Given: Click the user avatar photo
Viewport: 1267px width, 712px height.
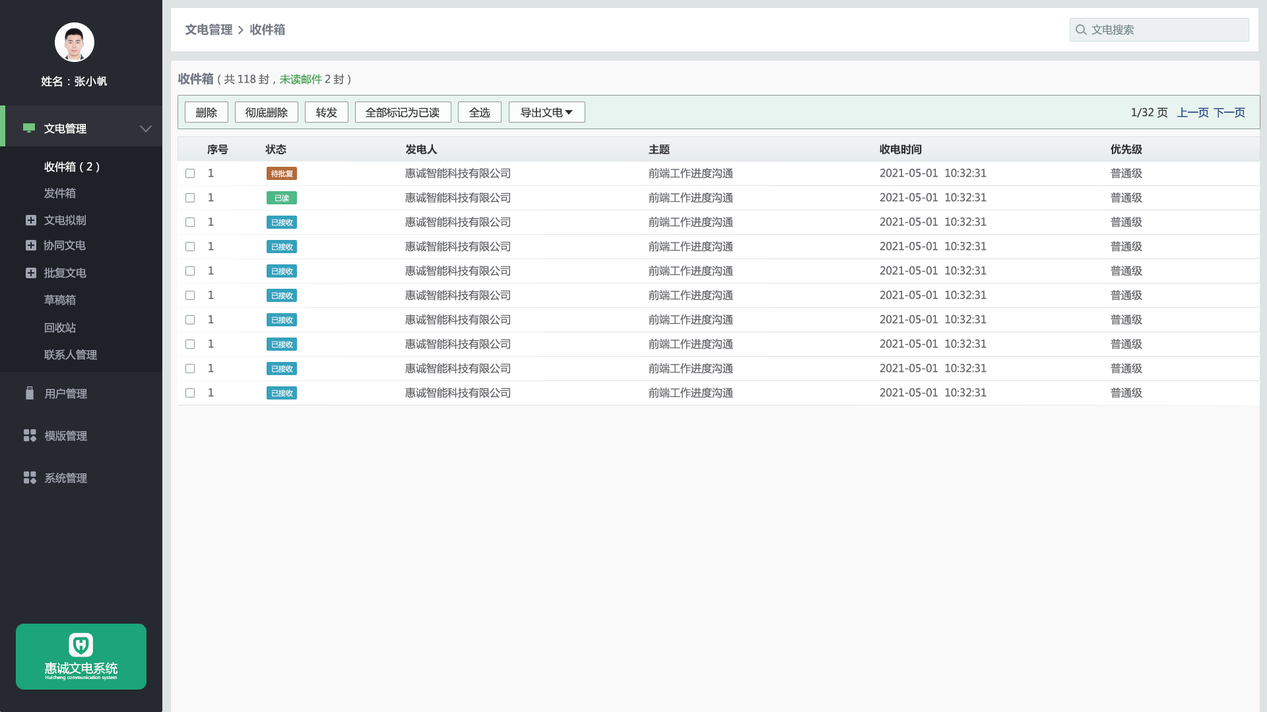Looking at the screenshot, I should pyautogui.click(x=75, y=42).
